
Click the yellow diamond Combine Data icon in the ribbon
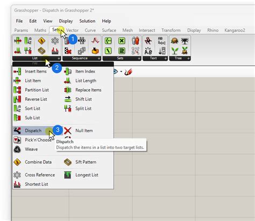point(41,41)
